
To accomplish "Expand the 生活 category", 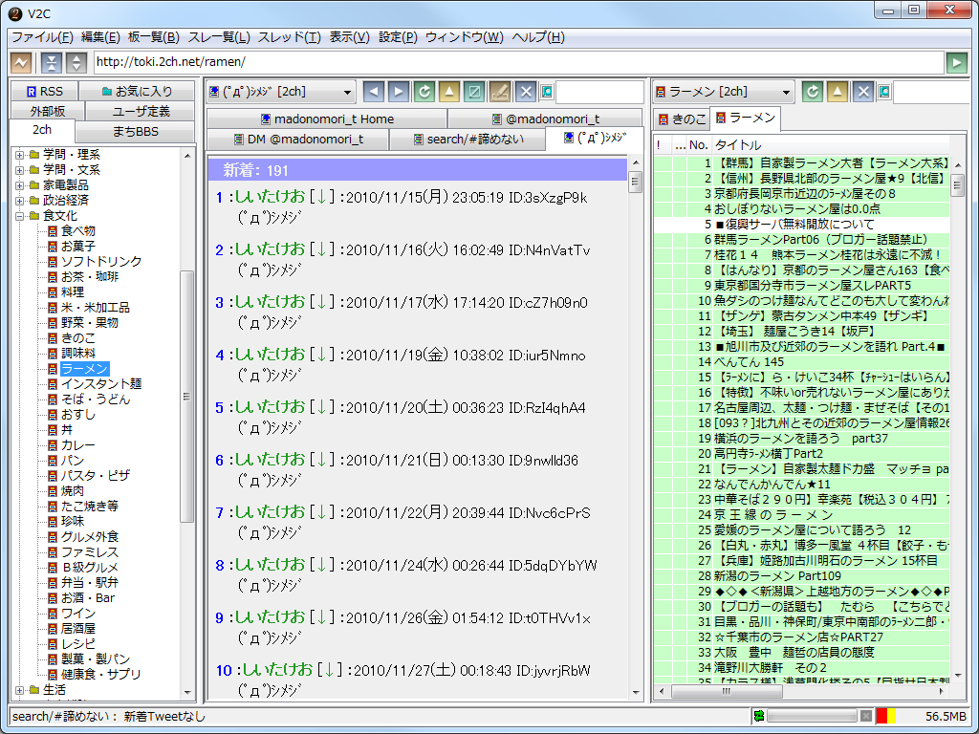I will (19, 690).
